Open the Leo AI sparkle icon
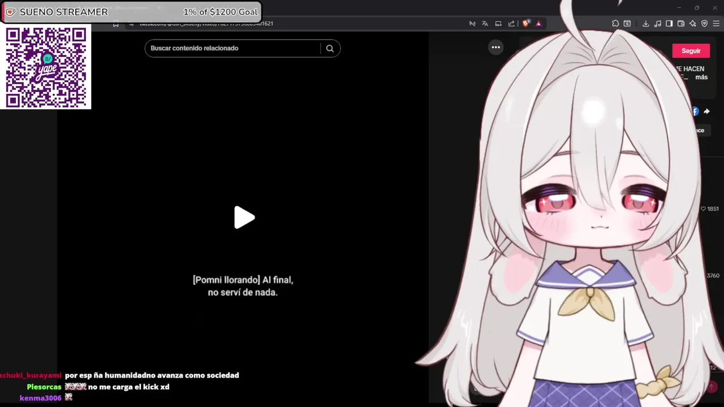 click(693, 24)
